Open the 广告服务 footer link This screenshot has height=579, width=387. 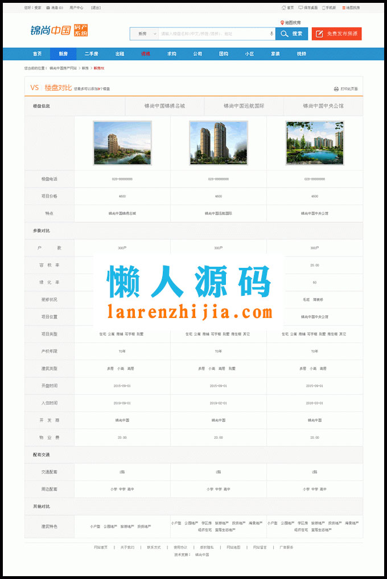click(287, 548)
